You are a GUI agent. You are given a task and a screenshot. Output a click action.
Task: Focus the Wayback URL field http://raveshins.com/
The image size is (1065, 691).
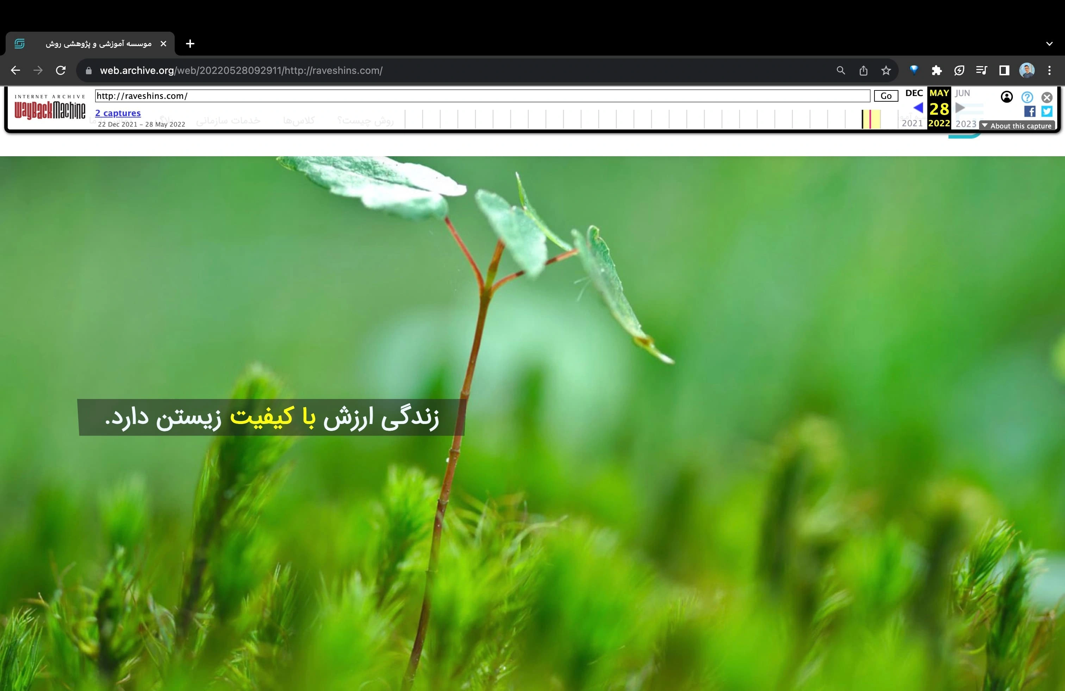(x=482, y=96)
